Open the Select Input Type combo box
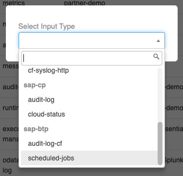This screenshot has height=176, width=183. pos(92,40)
